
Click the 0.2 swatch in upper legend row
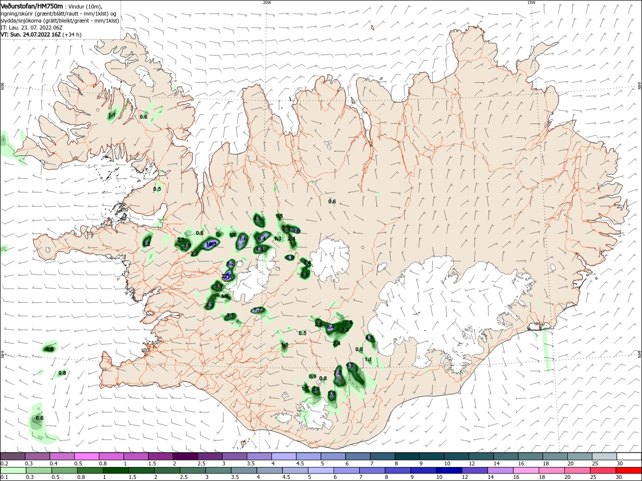13,456
